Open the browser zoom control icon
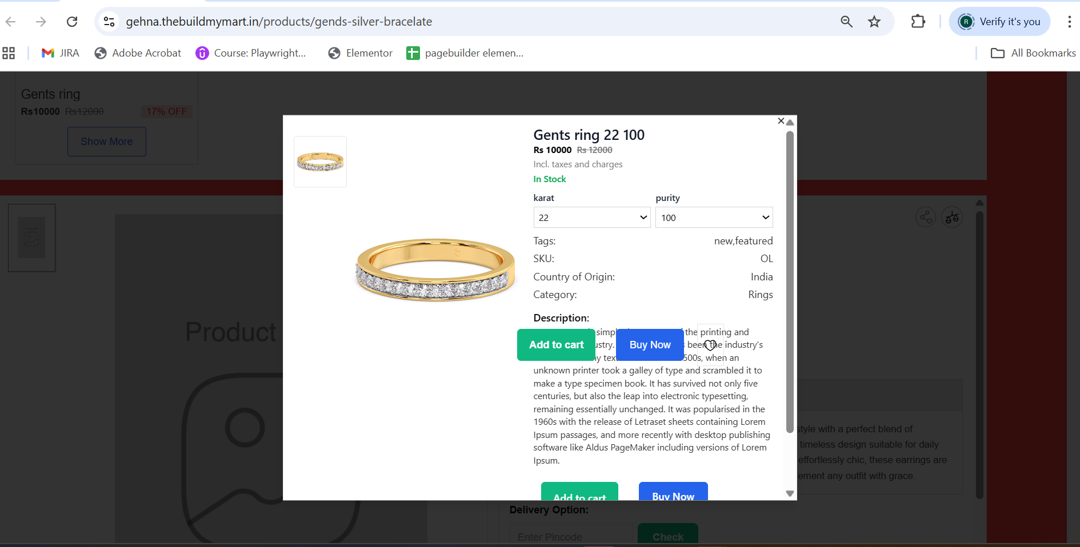This screenshot has width=1080, height=547. point(846,22)
